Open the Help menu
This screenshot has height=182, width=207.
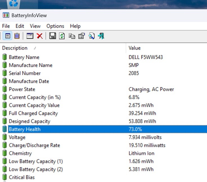click(75, 26)
